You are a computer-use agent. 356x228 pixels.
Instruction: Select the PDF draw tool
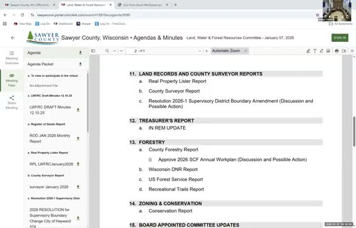pyautogui.click(x=322, y=51)
